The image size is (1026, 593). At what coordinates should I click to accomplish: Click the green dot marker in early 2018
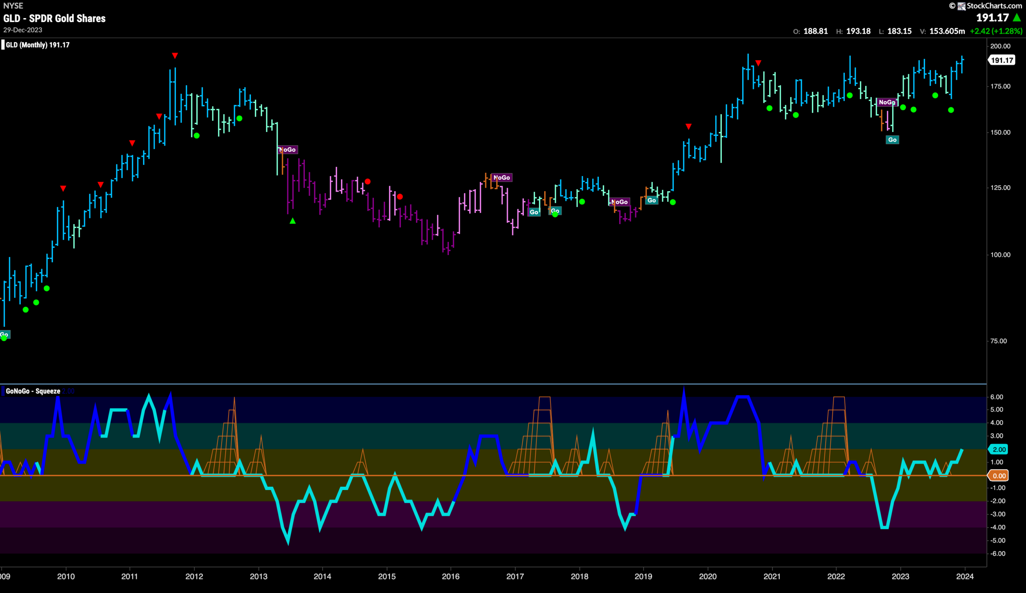click(x=582, y=202)
